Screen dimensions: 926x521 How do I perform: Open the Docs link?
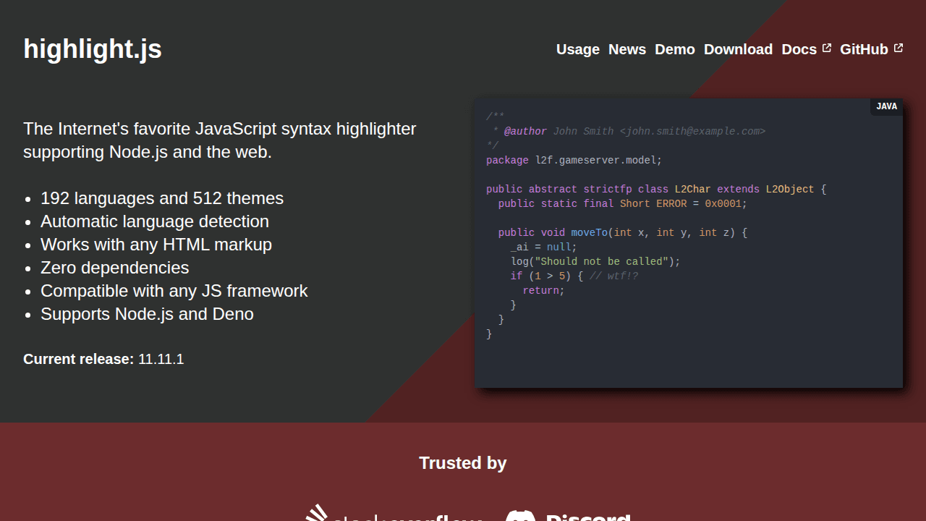pos(799,49)
